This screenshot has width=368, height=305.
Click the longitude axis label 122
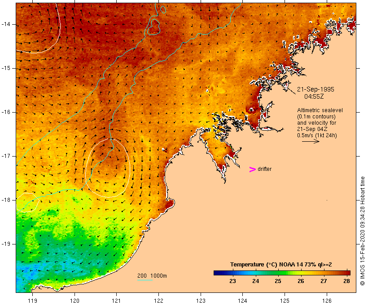pyautogui.click(x=159, y=301)
